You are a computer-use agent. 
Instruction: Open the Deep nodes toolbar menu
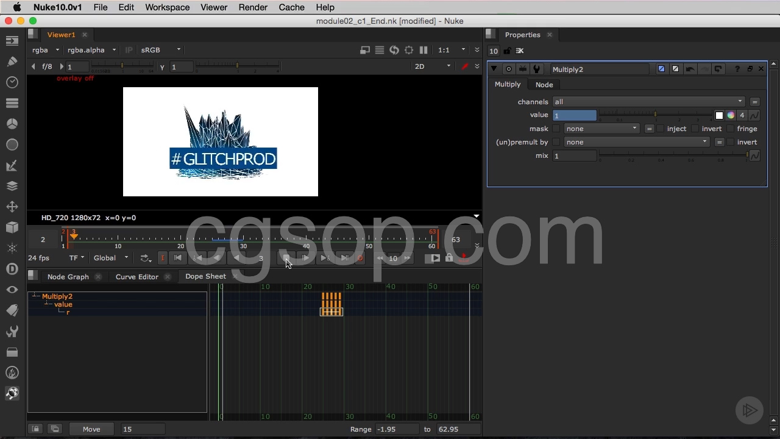tap(12, 269)
